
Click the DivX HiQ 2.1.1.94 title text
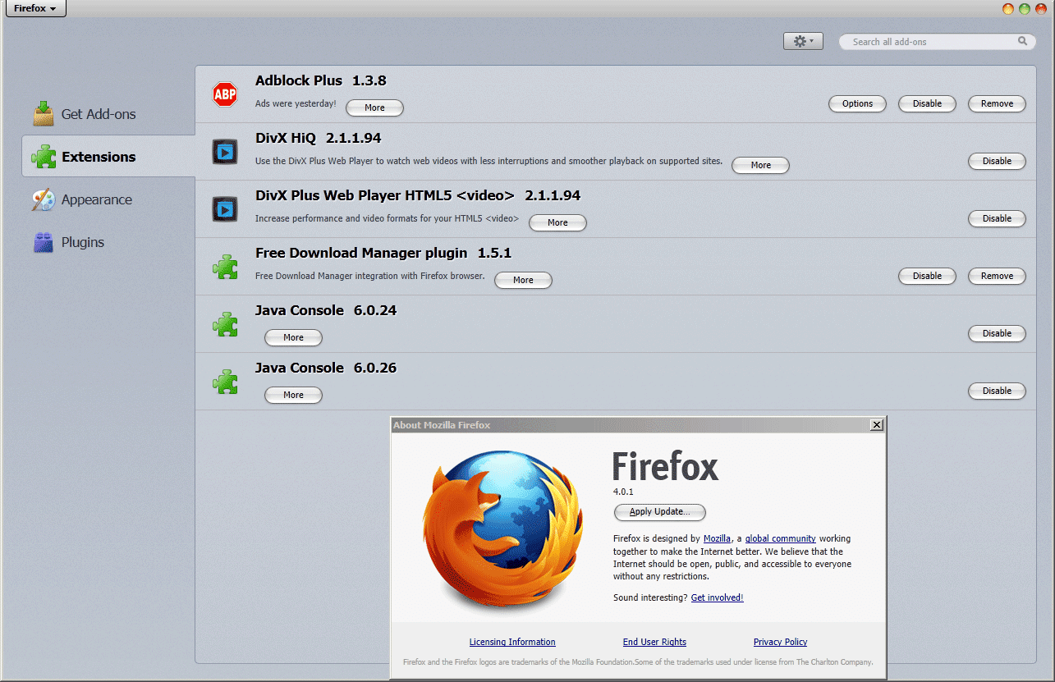[318, 138]
